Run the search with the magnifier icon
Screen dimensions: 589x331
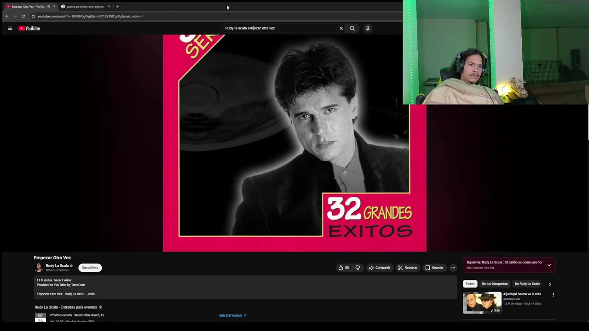(352, 29)
